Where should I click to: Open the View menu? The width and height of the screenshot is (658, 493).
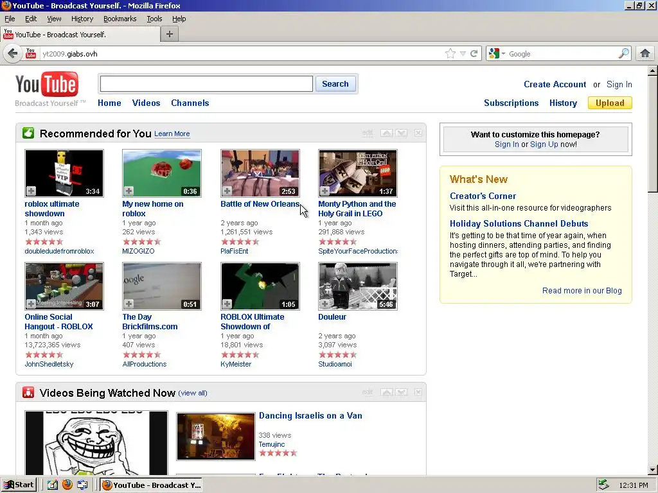[x=54, y=19]
